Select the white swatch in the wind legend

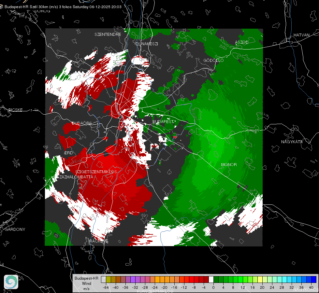coord(211,279)
